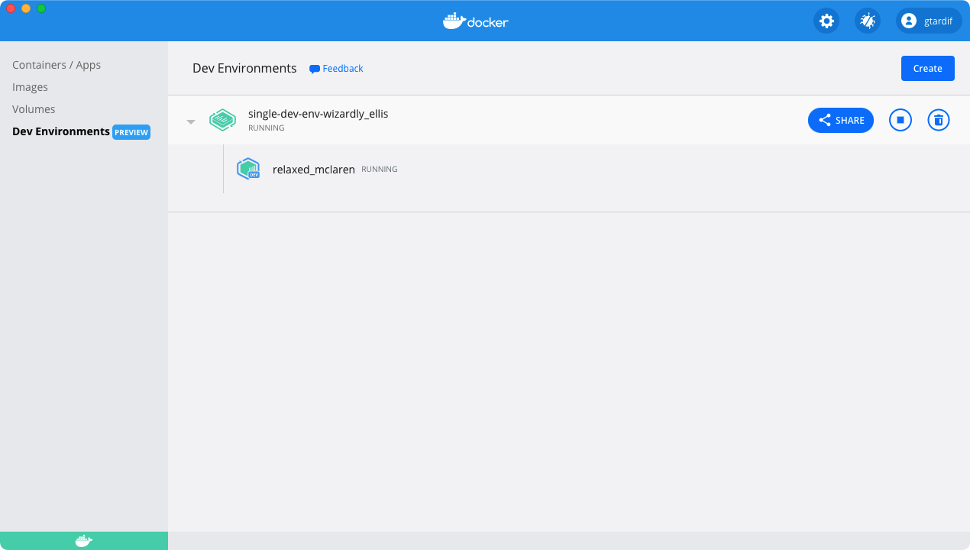Collapse the single-dev-env-wizardly_ellis environment row
970x550 pixels.
pyautogui.click(x=190, y=120)
